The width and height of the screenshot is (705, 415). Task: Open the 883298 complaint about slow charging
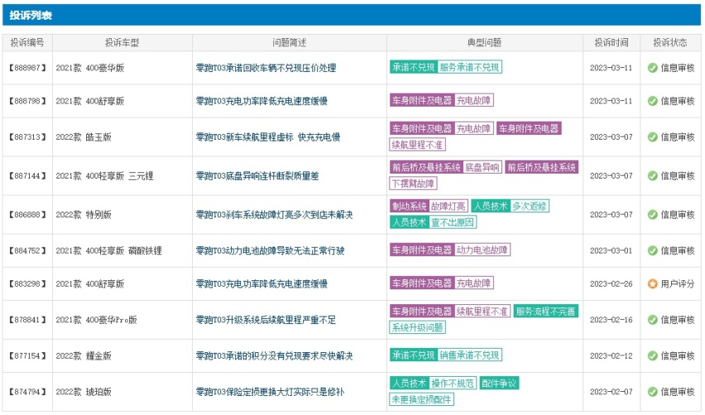click(x=261, y=284)
